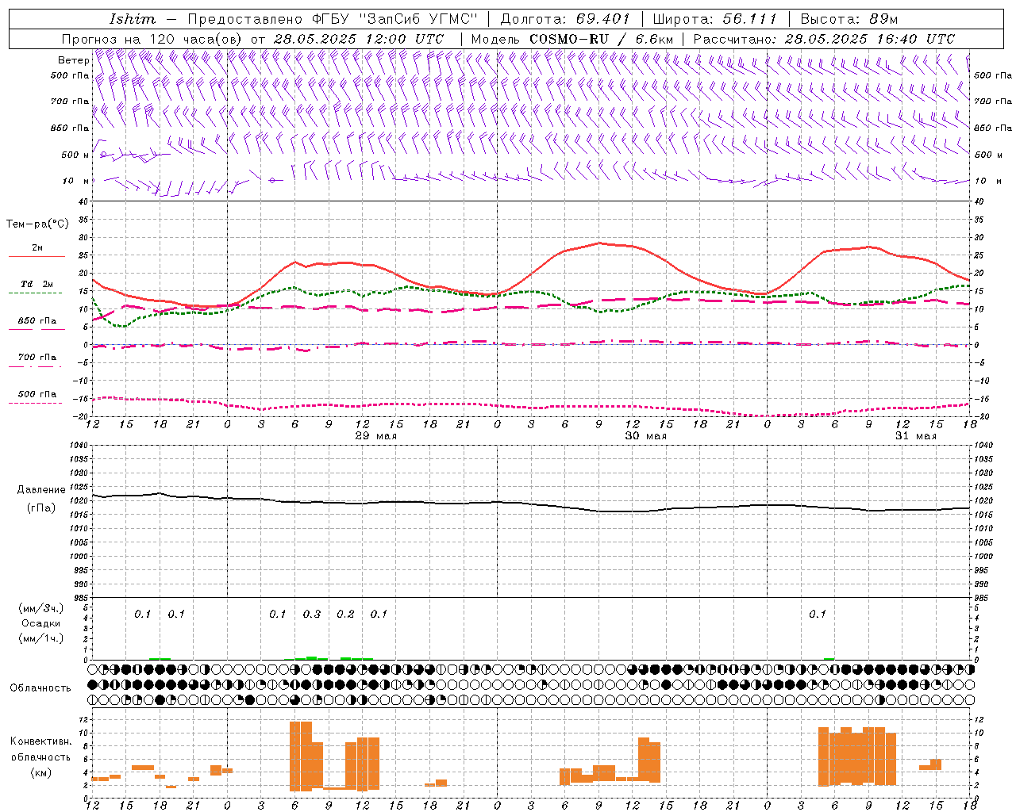Click the "Ishim" station name in the title
Screen dimensions: 1016x812
(x=133, y=19)
